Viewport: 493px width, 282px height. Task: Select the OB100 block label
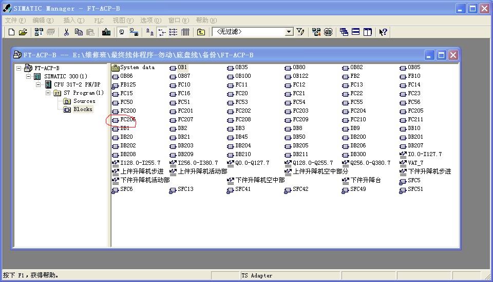point(243,76)
